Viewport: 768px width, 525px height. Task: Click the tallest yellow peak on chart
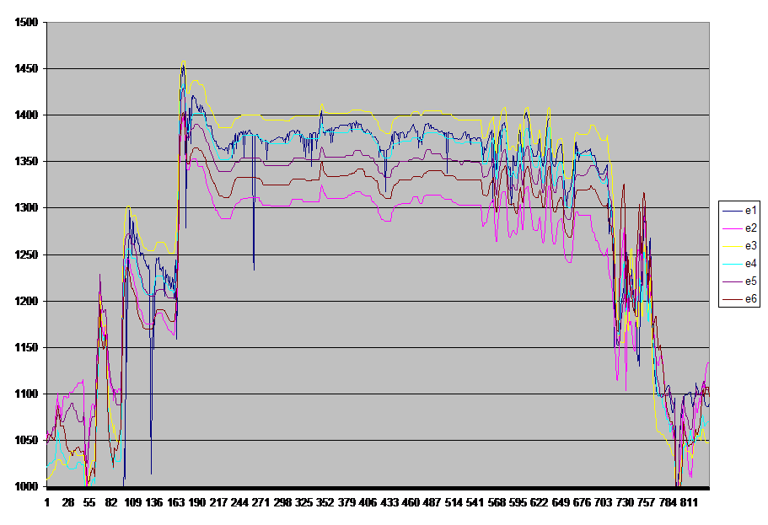[184, 62]
